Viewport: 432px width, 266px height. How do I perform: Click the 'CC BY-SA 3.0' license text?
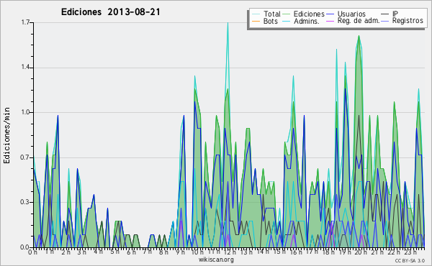click(x=410, y=260)
